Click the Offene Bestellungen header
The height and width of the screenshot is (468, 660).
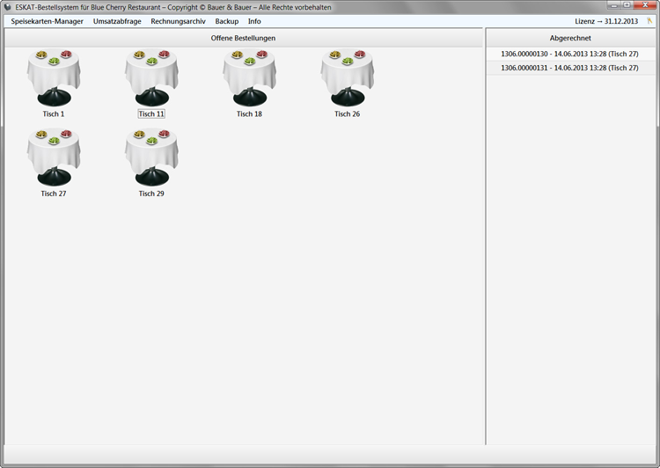pyautogui.click(x=243, y=38)
